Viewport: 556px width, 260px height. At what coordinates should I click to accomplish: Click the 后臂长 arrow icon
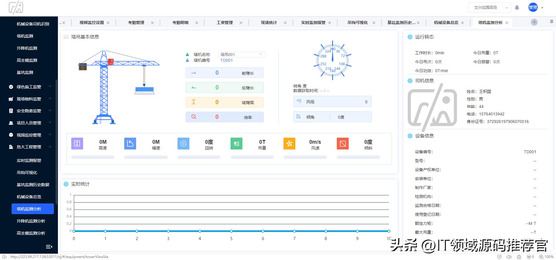(x=194, y=87)
